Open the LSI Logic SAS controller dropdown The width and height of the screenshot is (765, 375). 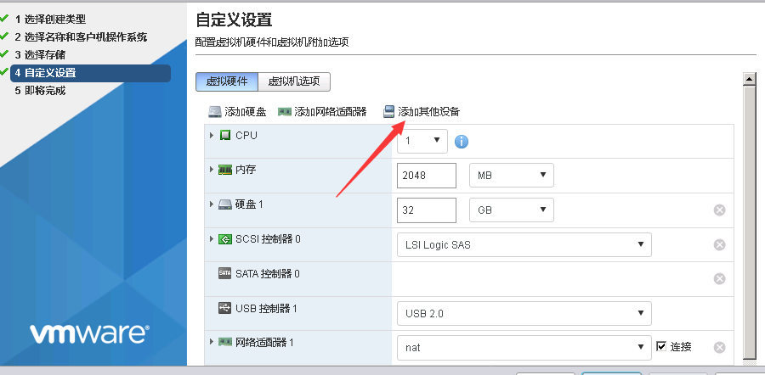pyautogui.click(x=524, y=244)
